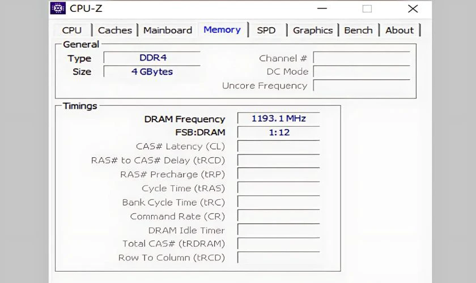Screen dimensions: 476x283
Task: Click the empty Bank Cycle Time (tRC) field
Action: 279,202
